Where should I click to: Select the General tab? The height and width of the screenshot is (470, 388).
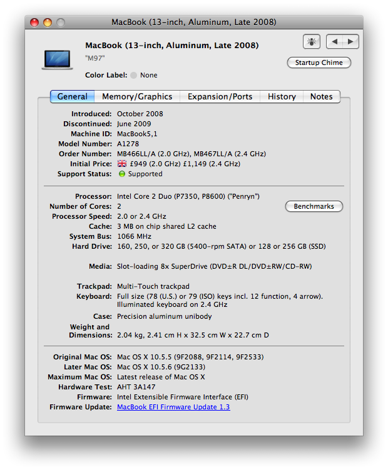(73, 96)
